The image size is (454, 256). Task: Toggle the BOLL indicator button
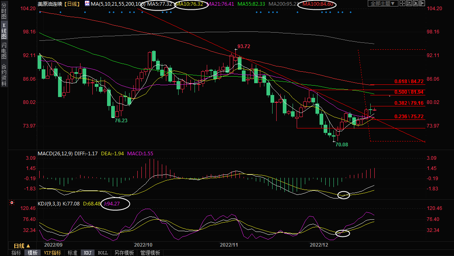(103, 253)
